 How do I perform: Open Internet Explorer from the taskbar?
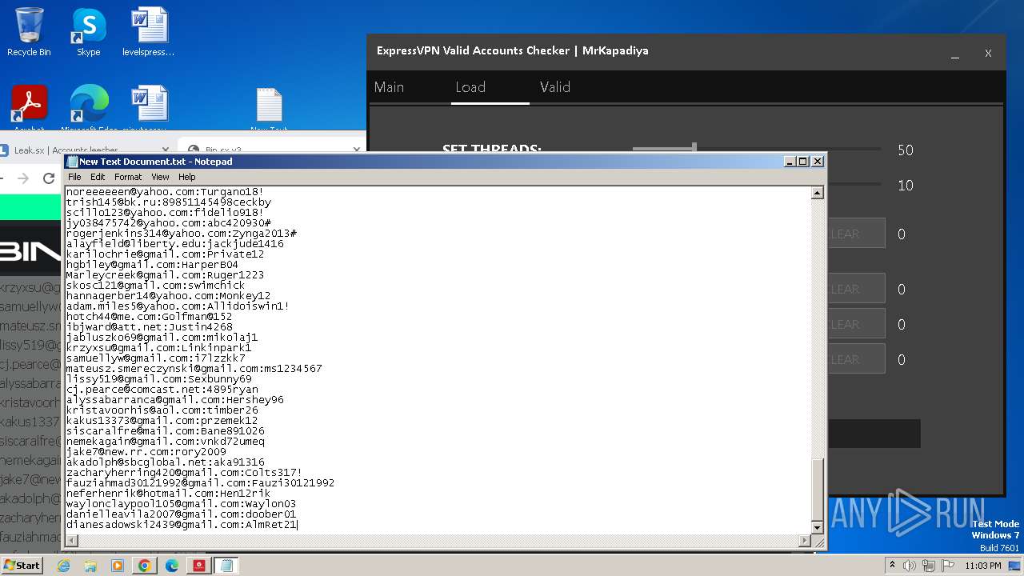click(x=63, y=566)
